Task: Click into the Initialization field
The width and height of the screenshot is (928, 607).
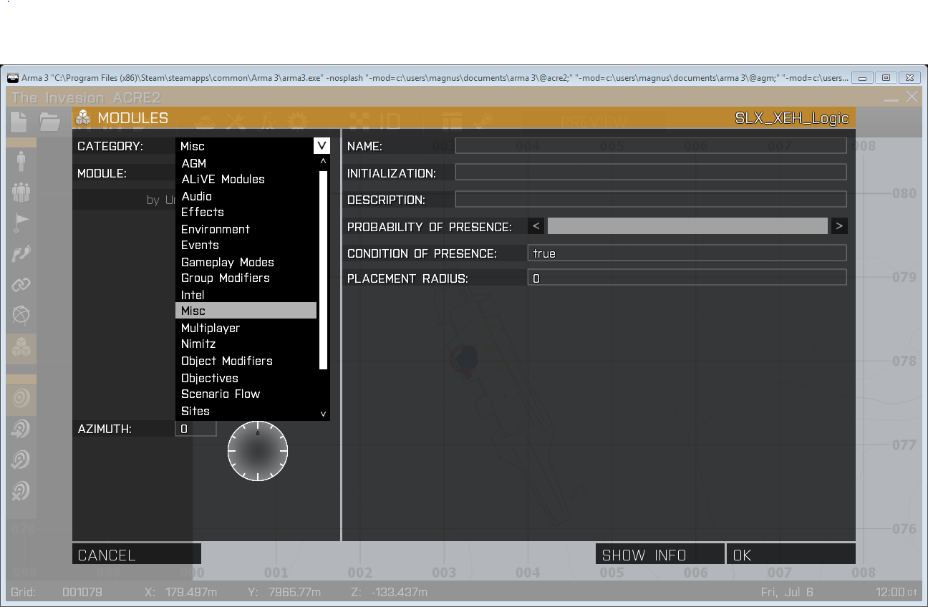Action: [x=651, y=173]
